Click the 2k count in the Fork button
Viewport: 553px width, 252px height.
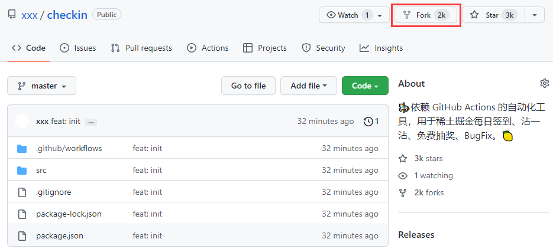442,15
